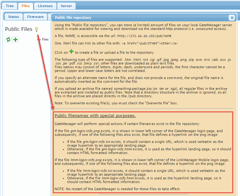Open the Firmware sub-tab
The height and width of the screenshot is (196, 240).
coord(35,17)
